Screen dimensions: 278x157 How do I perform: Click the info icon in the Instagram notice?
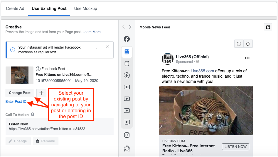point(13,50)
